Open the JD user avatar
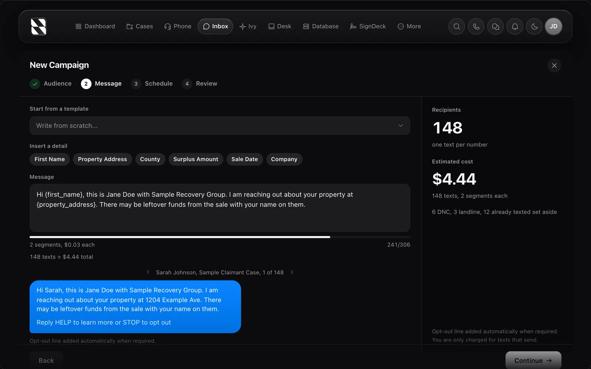The image size is (591, 369). (x=553, y=27)
